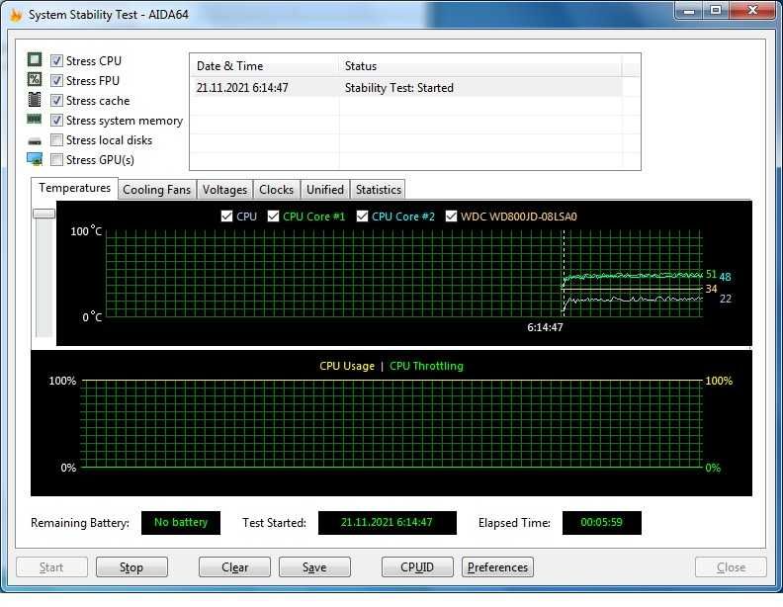Minimize the System Stability Test window
The image size is (783, 607).
coord(689,11)
